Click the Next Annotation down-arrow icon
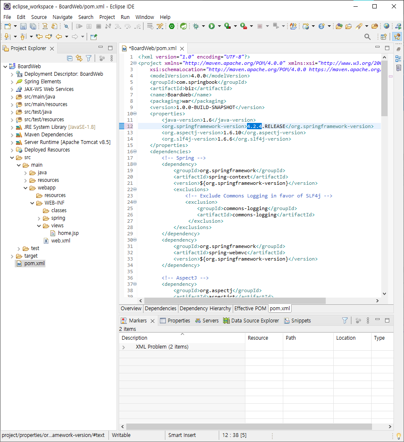The width and height of the screenshot is (404, 442). pos(8,37)
